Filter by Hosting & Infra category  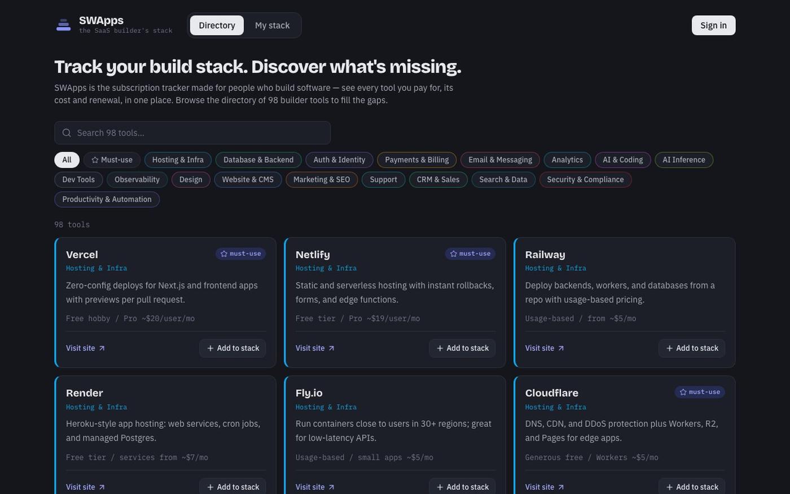coord(178,160)
